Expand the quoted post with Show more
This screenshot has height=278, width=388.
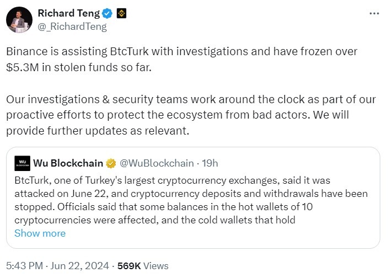click(x=40, y=233)
